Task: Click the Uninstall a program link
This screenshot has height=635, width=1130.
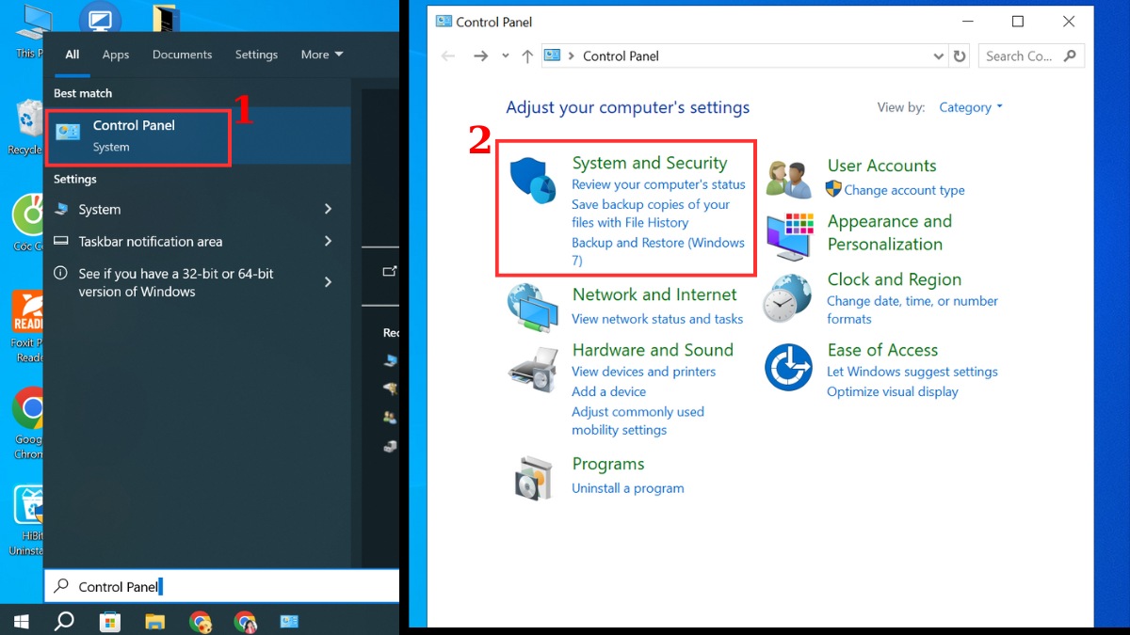Action: (x=627, y=488)
